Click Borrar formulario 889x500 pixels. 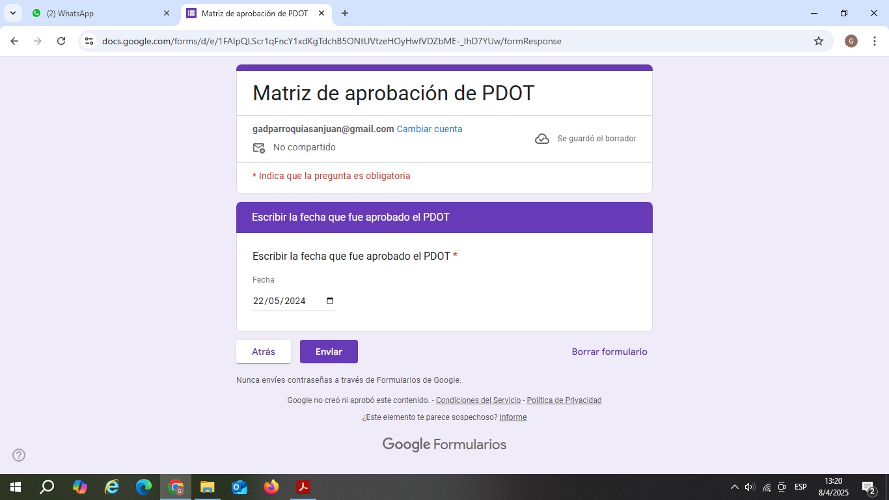(x=609, y=352)
